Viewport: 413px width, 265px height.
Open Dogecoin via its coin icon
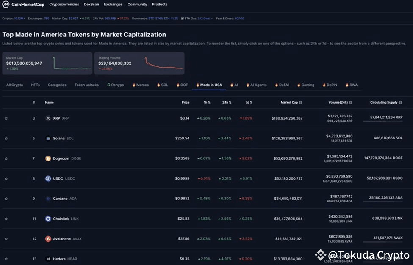pos(47,158)
